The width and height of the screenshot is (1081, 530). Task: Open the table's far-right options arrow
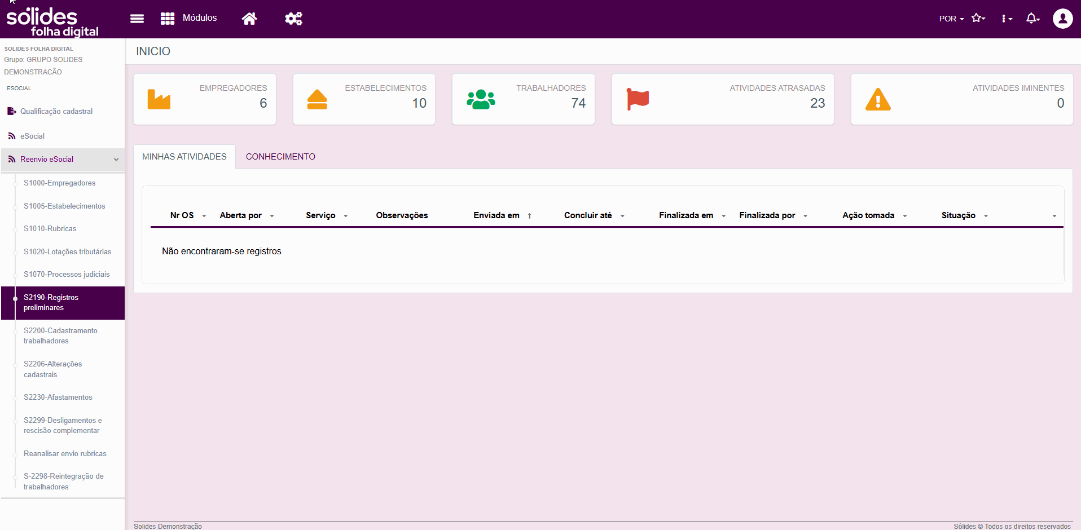click(x=1054, y=216)
